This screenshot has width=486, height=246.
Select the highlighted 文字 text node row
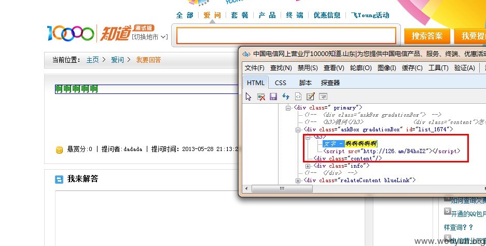[x=350, y=144]
